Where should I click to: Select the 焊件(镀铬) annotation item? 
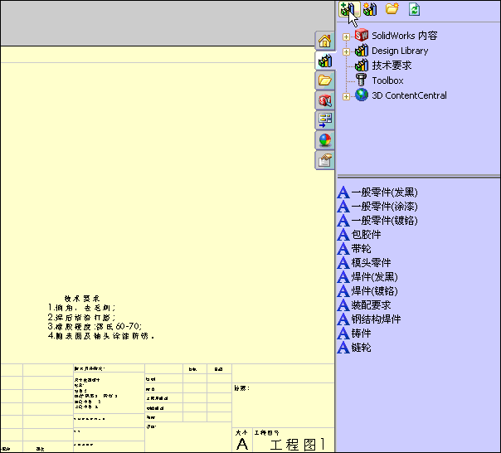367,291
